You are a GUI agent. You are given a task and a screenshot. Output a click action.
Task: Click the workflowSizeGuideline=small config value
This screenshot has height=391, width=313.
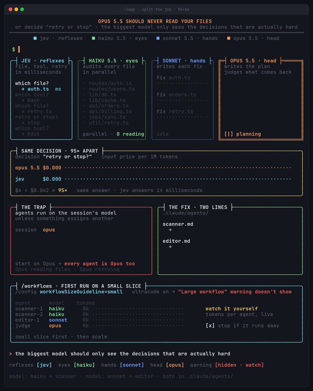click(81, 292)
